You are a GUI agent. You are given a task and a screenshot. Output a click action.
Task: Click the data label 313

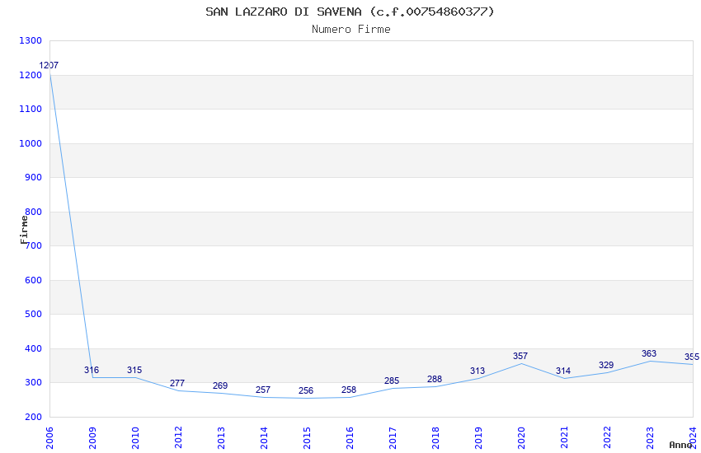coord(478,371)
